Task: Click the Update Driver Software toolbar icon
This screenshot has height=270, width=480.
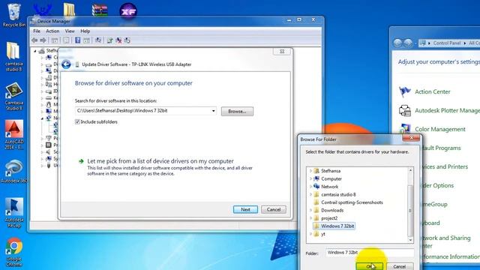Action: (x=110, y=40)
